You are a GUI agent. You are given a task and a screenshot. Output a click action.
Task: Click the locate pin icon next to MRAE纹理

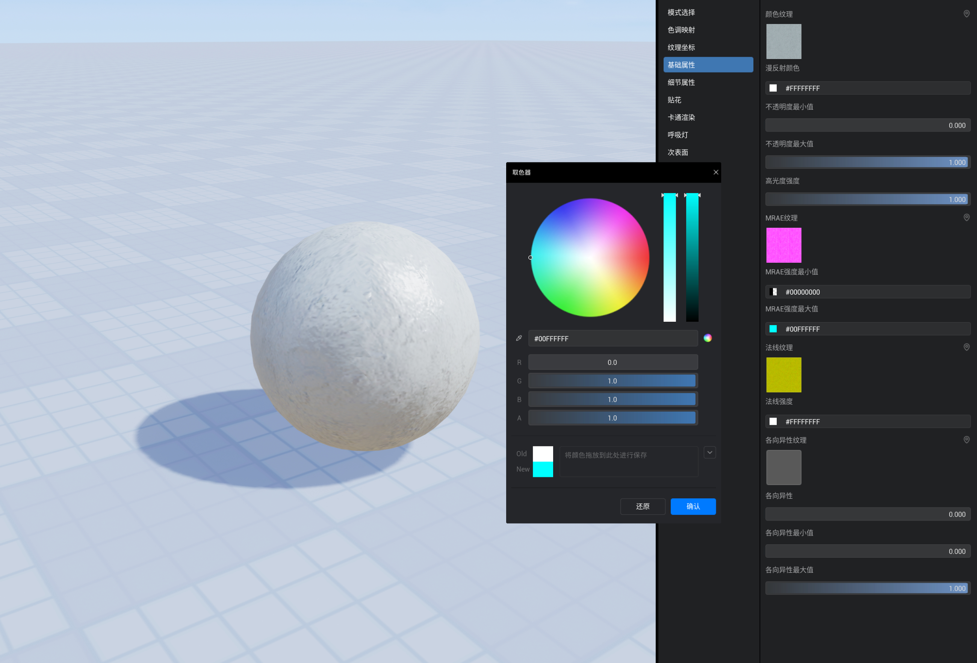966,217
